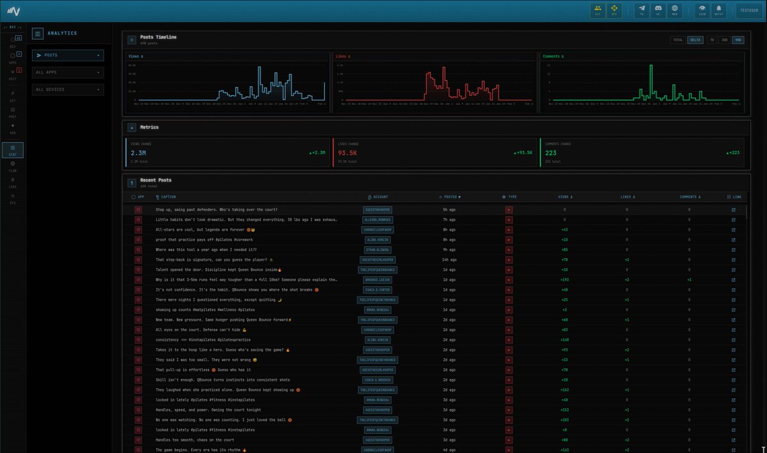Viewport: 767px width, 453px height.
Task: Sort table by TYPE column
Action: click(x=509, y=197)
